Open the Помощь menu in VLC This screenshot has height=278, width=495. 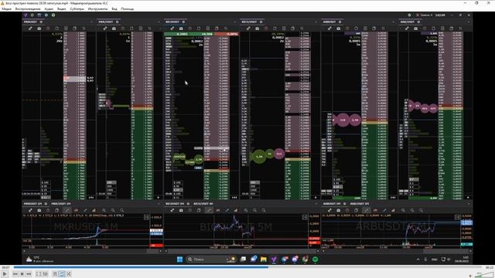pos(127,8)
